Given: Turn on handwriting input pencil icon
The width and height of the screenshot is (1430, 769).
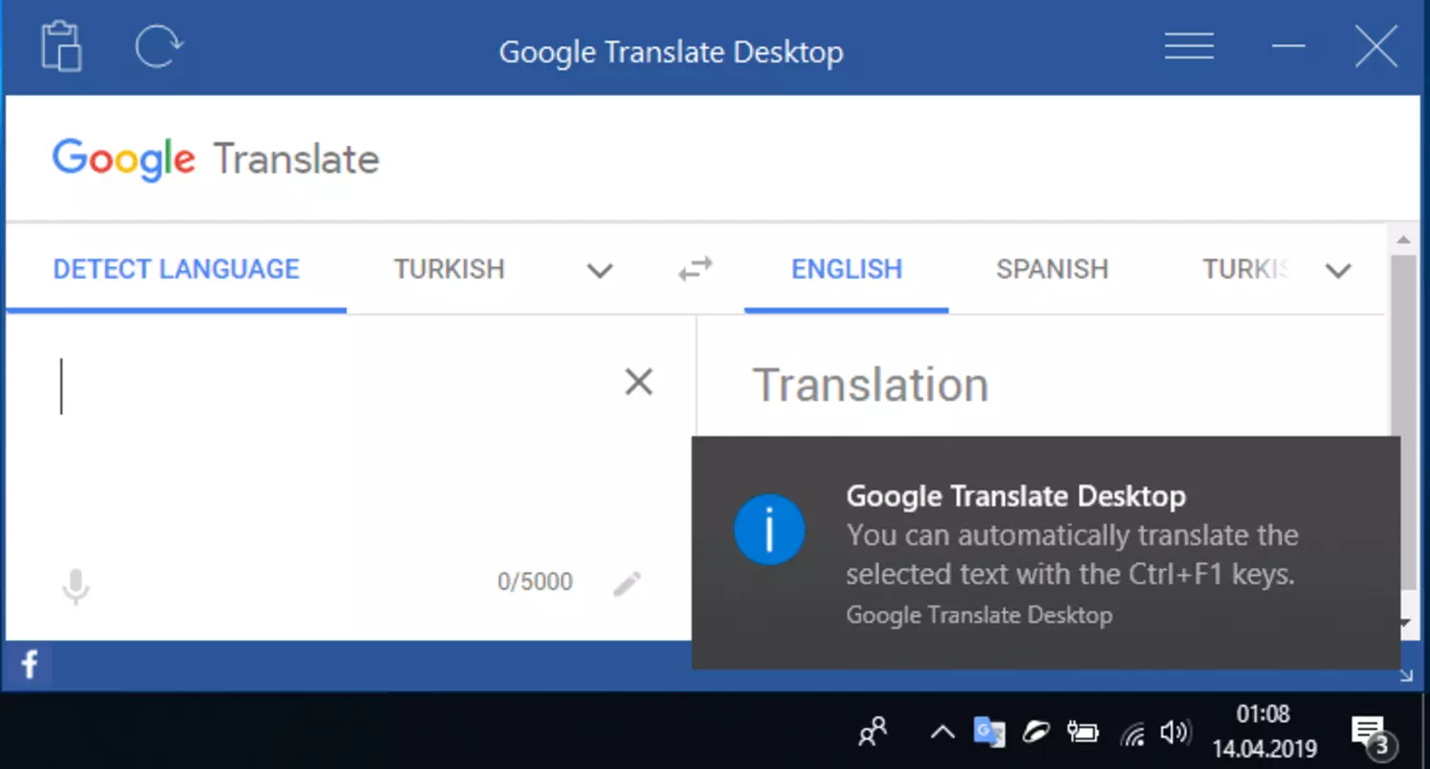Looking at the screenshot, I should [x=627, y=583].
